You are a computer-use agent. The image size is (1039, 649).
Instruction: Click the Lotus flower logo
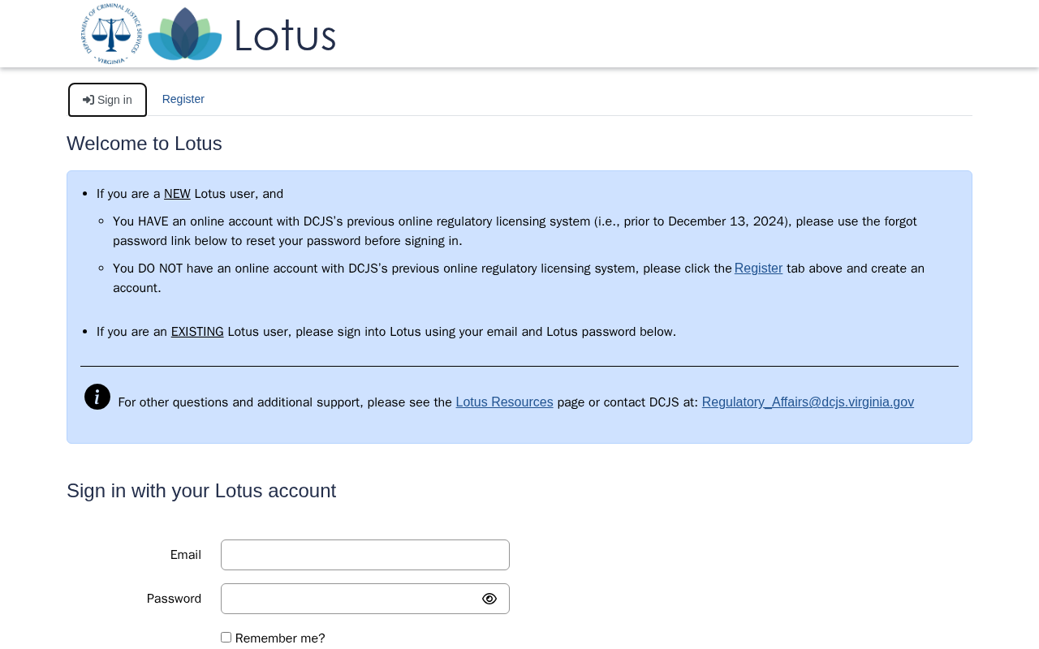pos(185,34)
